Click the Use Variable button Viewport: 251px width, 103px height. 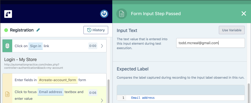[232, 30]
